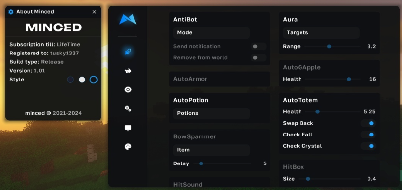Click the Minced logo at sidebar top
Image resolution: width=402 pixels, height=190 pixels.
tap(128, 20)
